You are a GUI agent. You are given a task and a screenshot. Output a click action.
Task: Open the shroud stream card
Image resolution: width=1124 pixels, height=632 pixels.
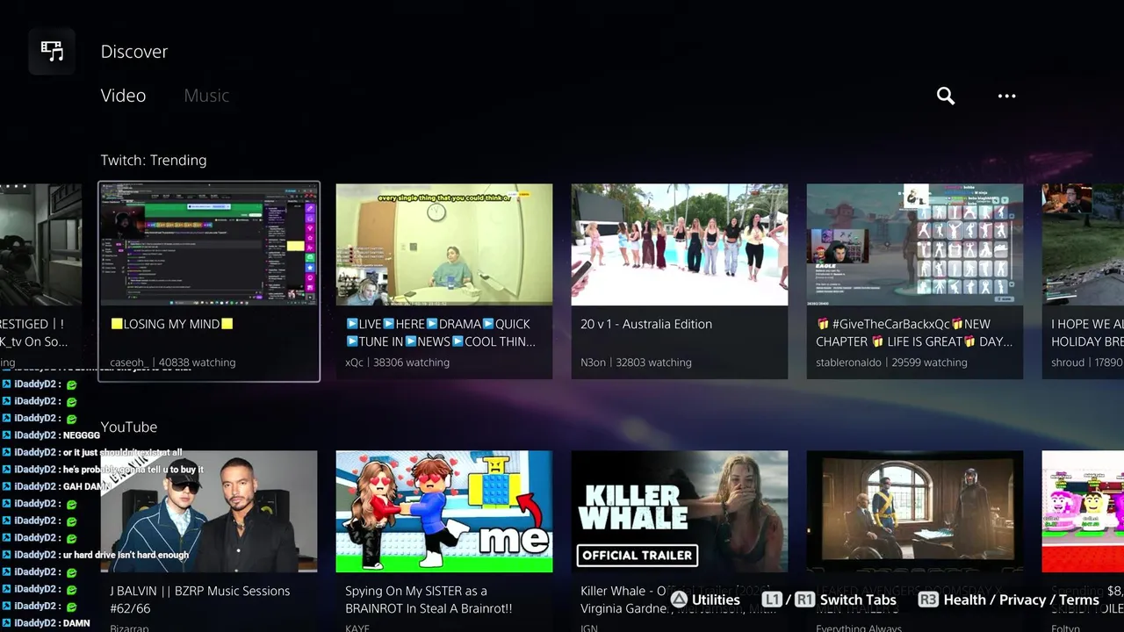pos(1083,281)
